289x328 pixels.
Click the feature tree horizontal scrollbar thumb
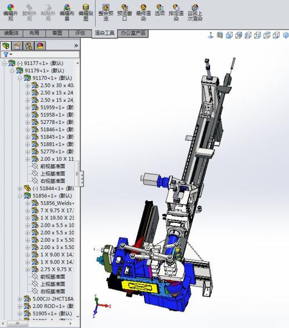pyautogui.click(x=17, y=324)
